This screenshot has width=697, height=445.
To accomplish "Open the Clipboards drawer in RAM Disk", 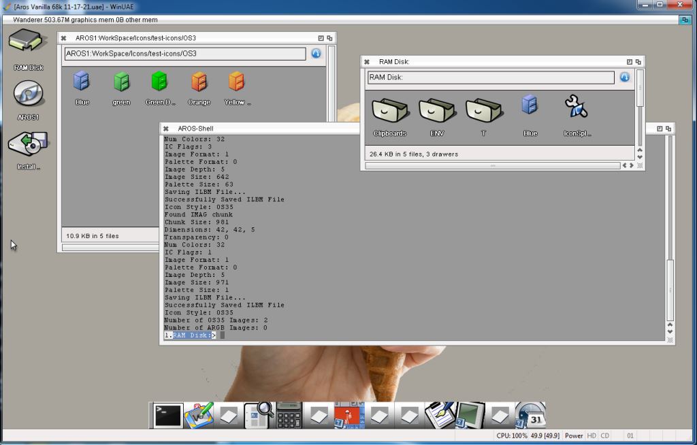I will (x=390, y=110).
